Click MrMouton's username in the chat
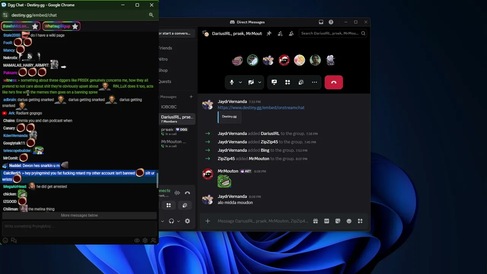The height and width of the screenshot is (274, 487). (228, 171)
